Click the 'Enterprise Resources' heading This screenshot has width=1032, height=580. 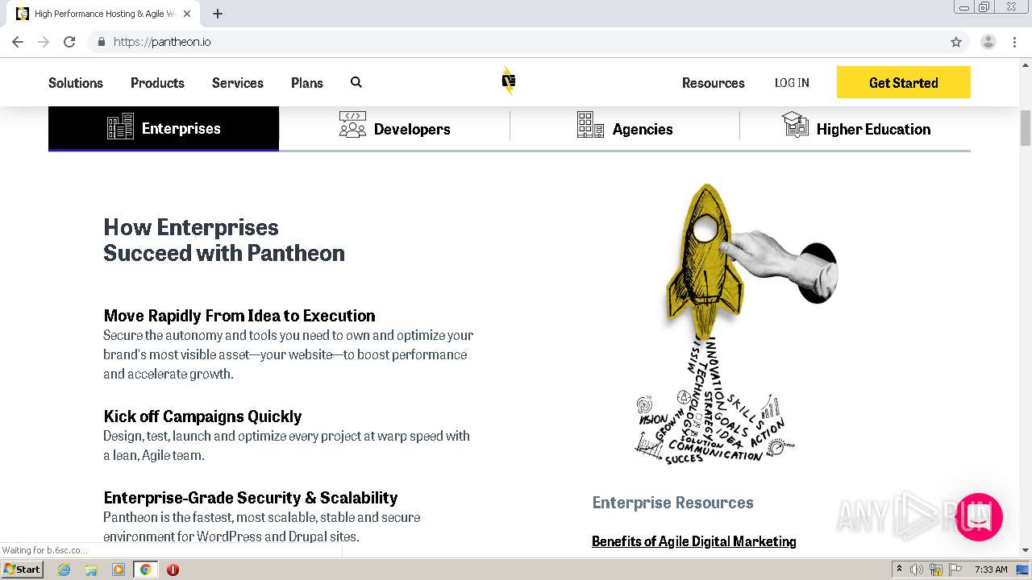[673, 503]
